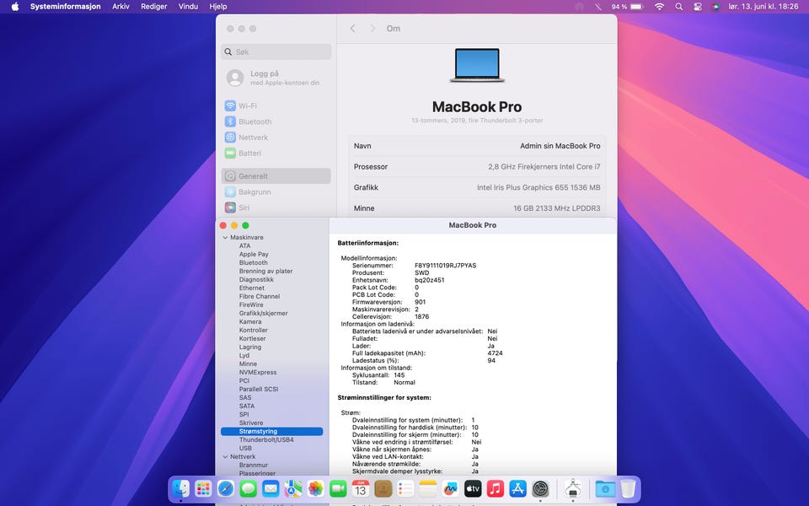809x506 pixels.
Task: Select Bluetooth in System Information tree
Action: click(253, 263)
